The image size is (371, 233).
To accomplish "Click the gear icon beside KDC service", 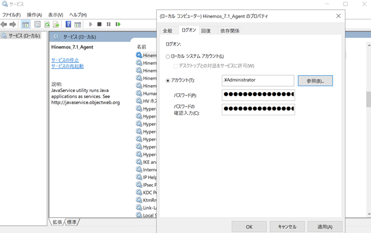I will click(139, 192).
